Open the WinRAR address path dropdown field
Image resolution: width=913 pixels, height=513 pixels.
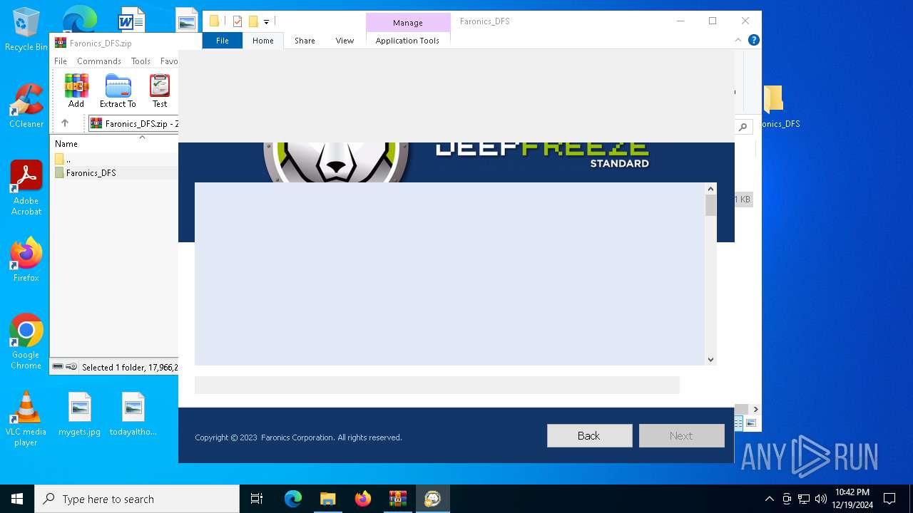point(133,123)
